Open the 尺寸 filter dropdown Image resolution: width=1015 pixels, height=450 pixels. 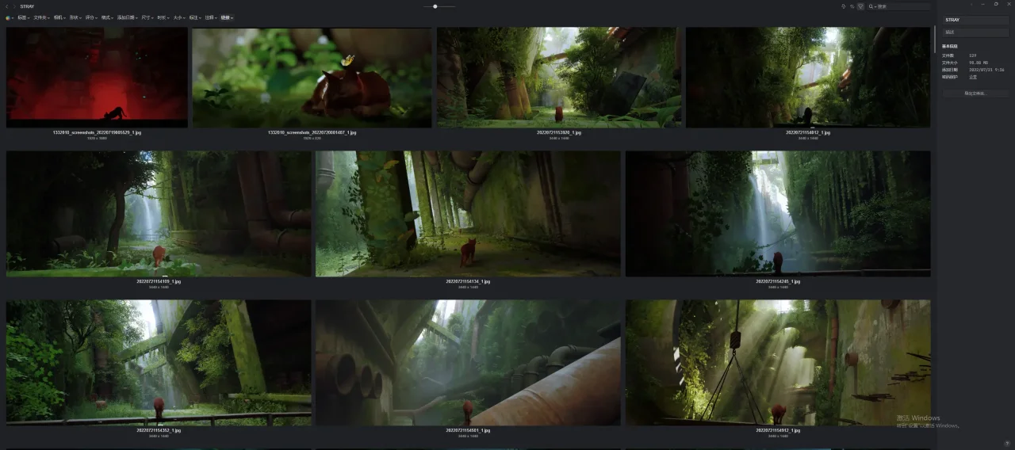147,17
